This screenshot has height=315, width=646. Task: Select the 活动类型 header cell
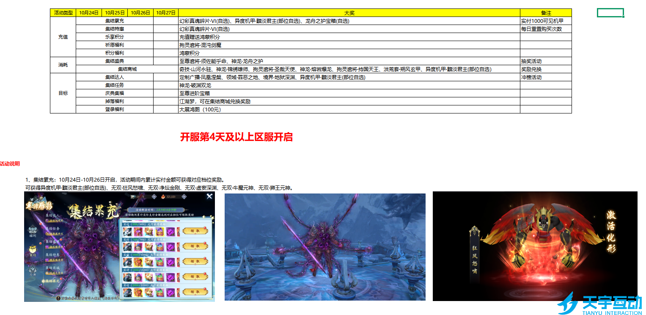[x=63, y=13]
